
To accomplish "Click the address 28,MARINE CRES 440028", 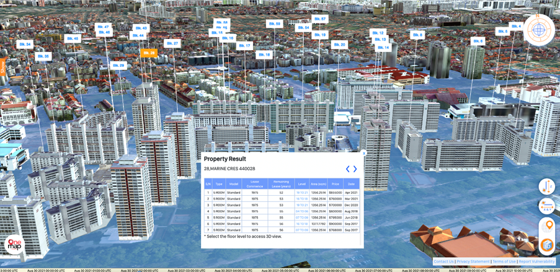I will click(x=229, y=169).
